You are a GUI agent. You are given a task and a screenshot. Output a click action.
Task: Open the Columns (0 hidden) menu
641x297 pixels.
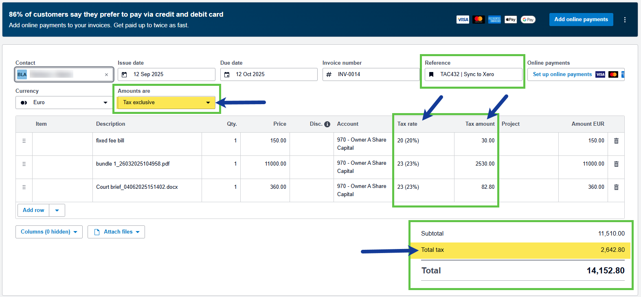49,232
